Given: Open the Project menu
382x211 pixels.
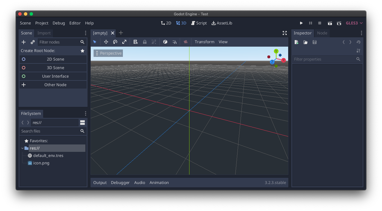Looking at the screenshot, I should click(x=42, y=23).
